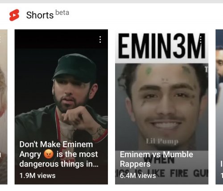Click the WHEN text overlay in second short
Viewport: 223px width, 191px height.
[x=159, y=160]
